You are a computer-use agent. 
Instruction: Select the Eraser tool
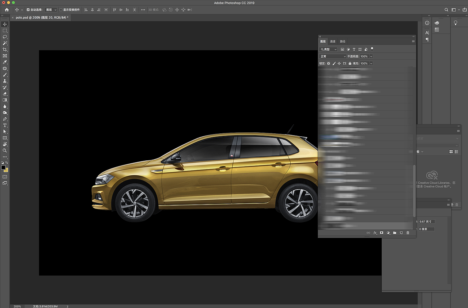5,94
